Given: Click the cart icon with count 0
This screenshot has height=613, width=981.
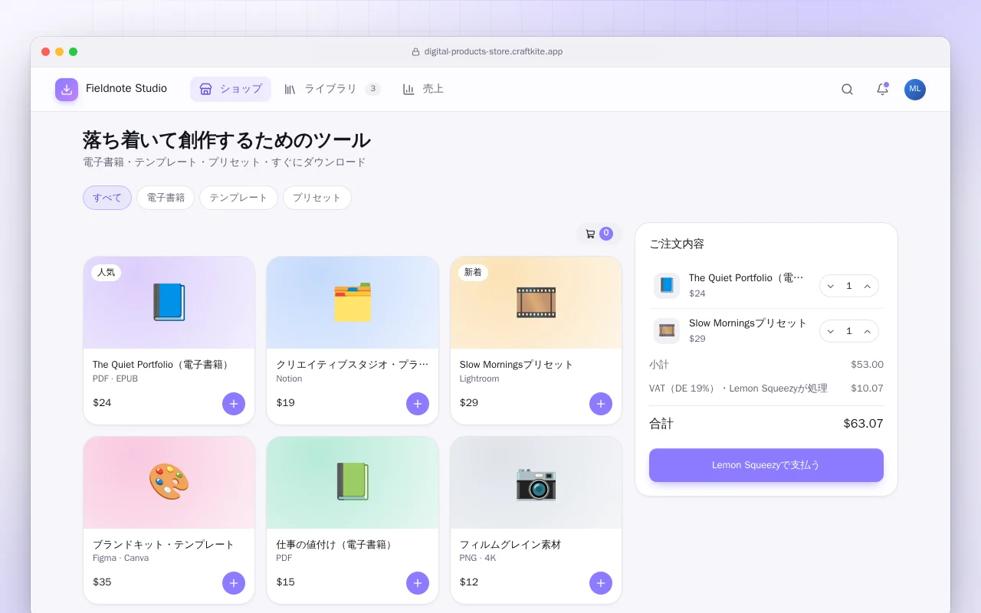Looking at the screenshot, I should click(599, 234).
